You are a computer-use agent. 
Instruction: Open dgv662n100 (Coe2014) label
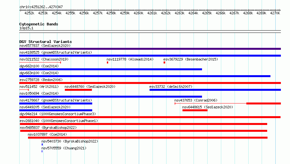click(x=39, y=66)
